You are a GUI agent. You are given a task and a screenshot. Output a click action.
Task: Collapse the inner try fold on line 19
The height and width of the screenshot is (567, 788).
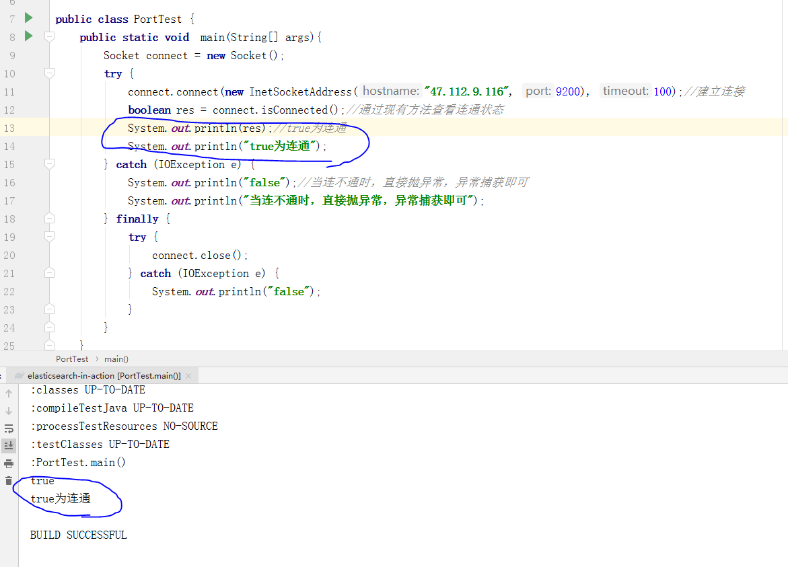click(49, 237)
